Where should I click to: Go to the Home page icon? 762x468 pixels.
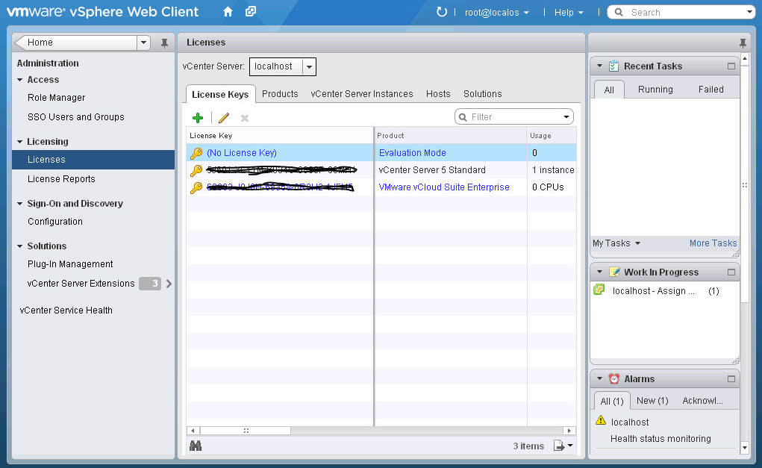pyautogui.click(x=228, y=12)
